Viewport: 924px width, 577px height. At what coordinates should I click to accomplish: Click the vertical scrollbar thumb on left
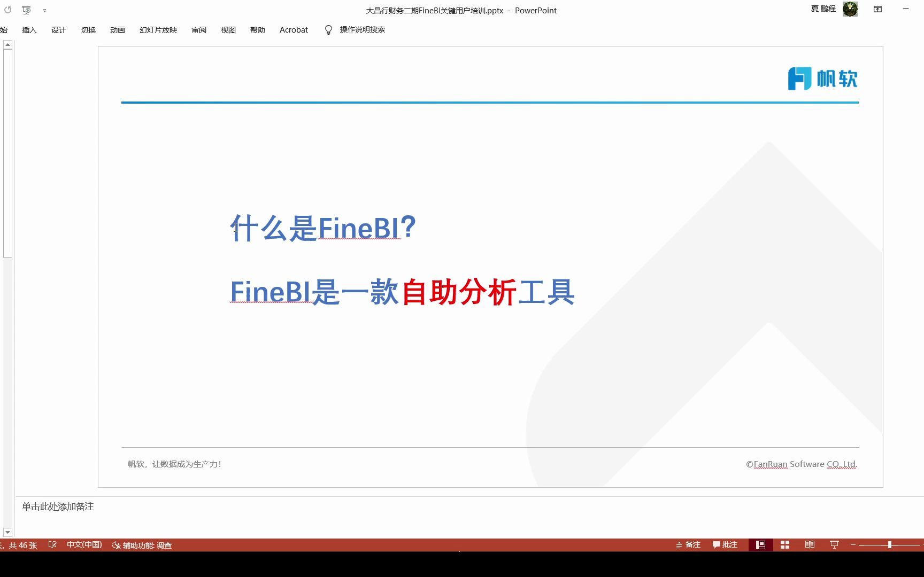coord(7,153)
